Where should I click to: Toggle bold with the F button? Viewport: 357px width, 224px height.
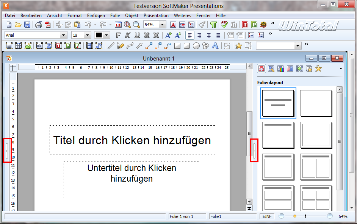point(118,35)
